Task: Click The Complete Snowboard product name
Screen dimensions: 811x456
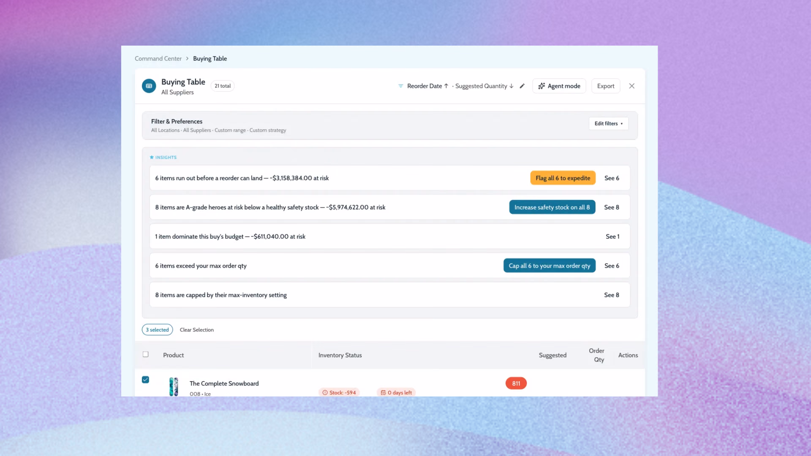Action: [224, 384]
